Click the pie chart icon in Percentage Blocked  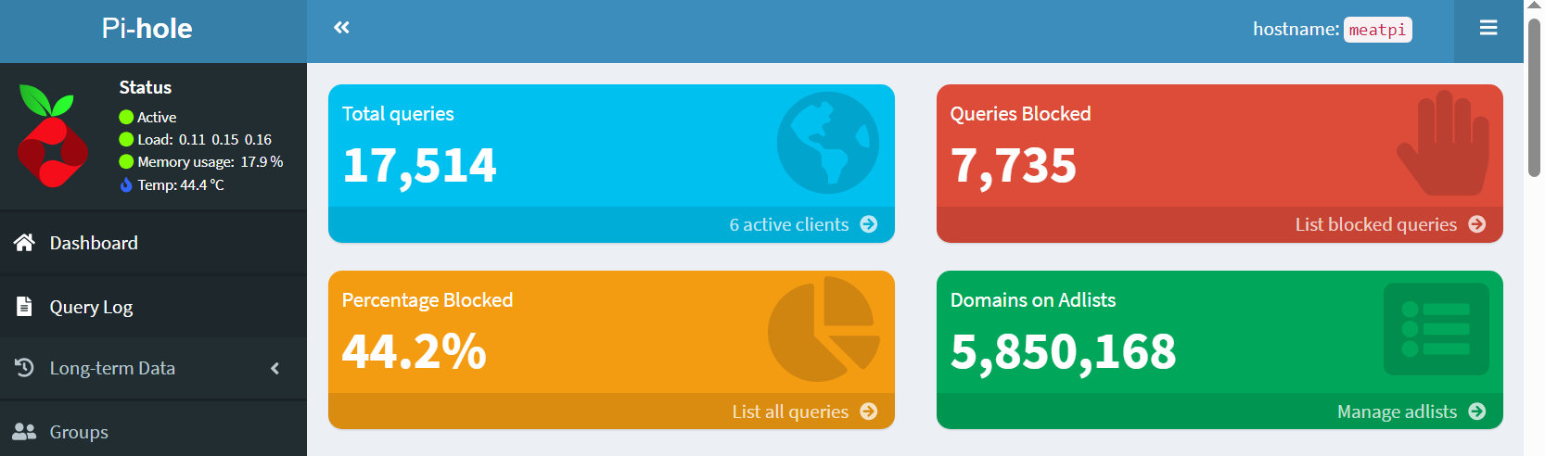point(824,329)
